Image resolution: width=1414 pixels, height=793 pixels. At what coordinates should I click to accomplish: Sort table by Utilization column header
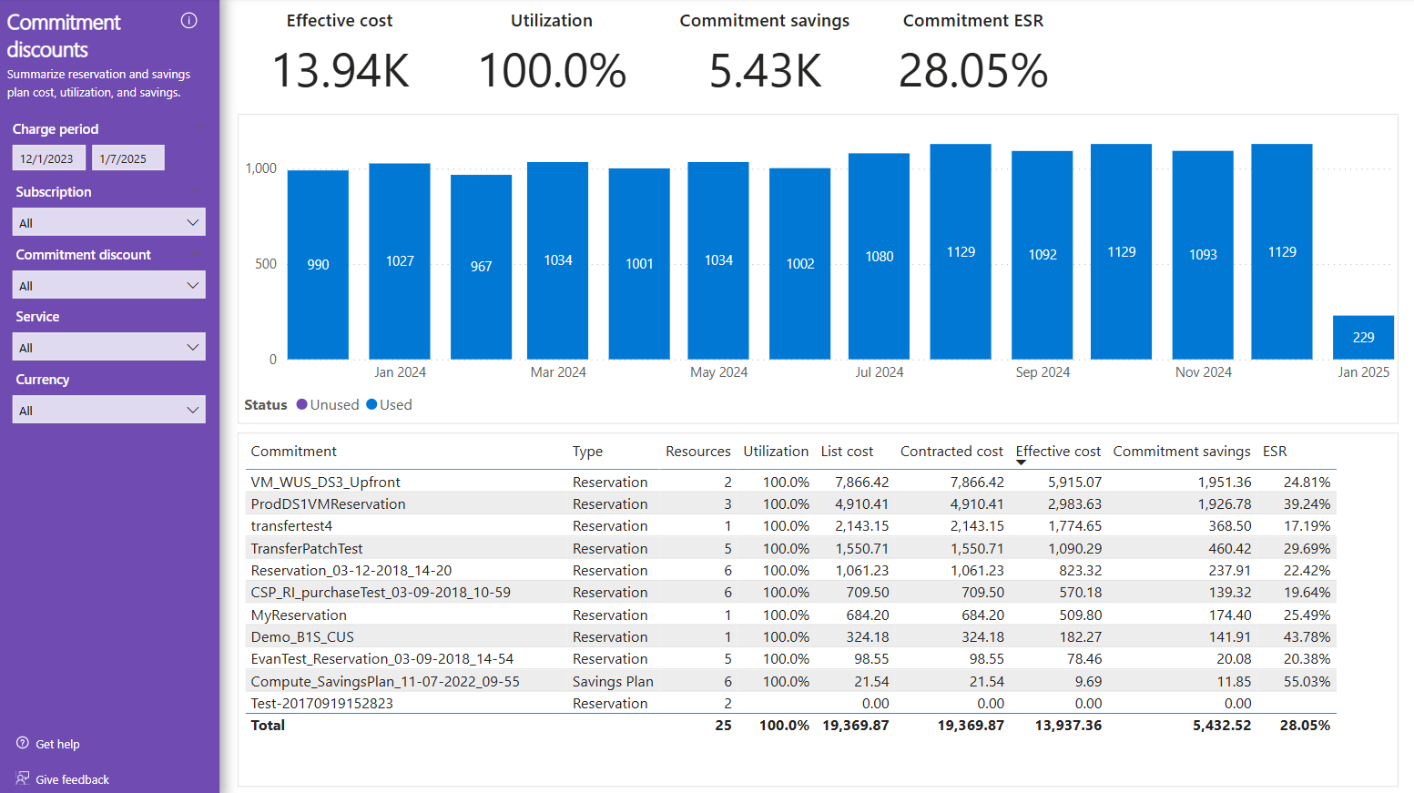click(775, 452)
